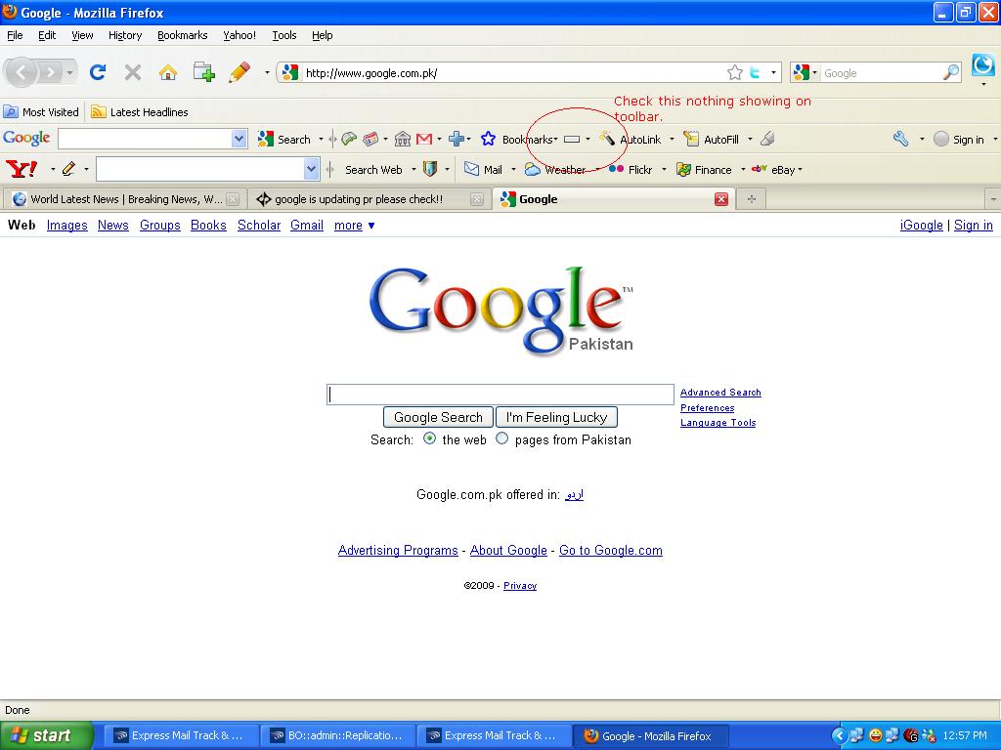1001x750 pixels.
Task: Open Flickr from the Yahoo Toolbar
Action: (x=631, y=170)
